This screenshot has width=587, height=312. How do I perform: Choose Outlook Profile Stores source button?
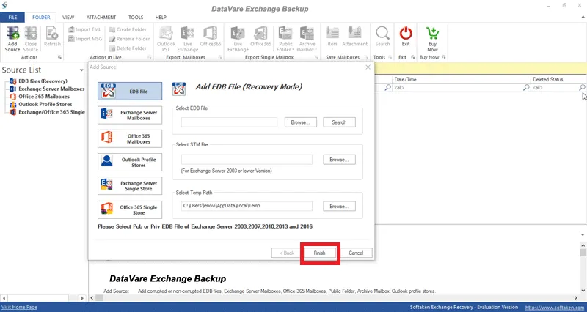point(130,162)
